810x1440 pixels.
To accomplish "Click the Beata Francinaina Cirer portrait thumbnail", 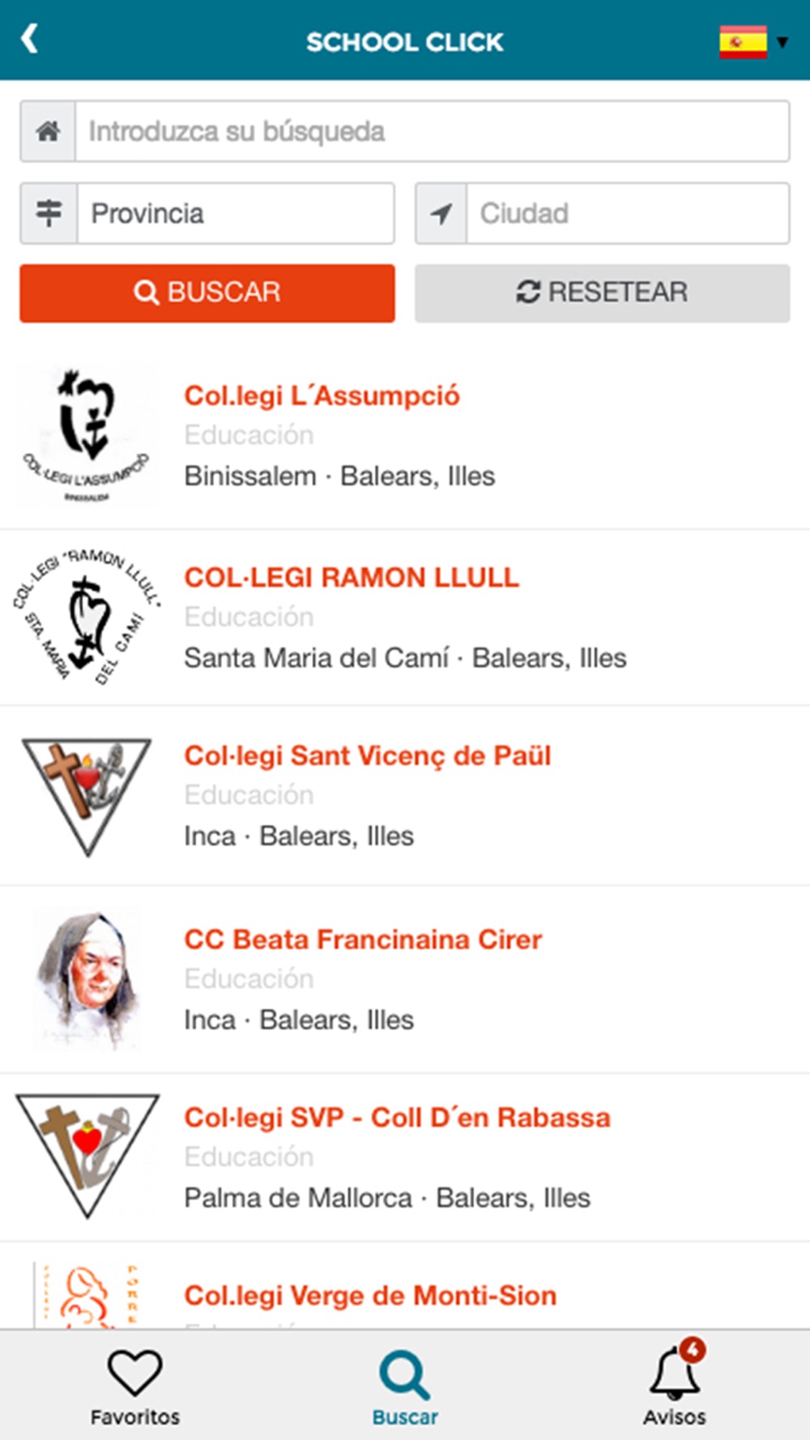I will pyautogui.click(x=87, y=979).
